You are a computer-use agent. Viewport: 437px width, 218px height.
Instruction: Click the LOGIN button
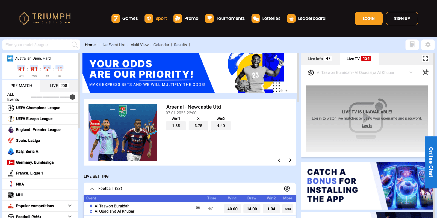(368, 19)
